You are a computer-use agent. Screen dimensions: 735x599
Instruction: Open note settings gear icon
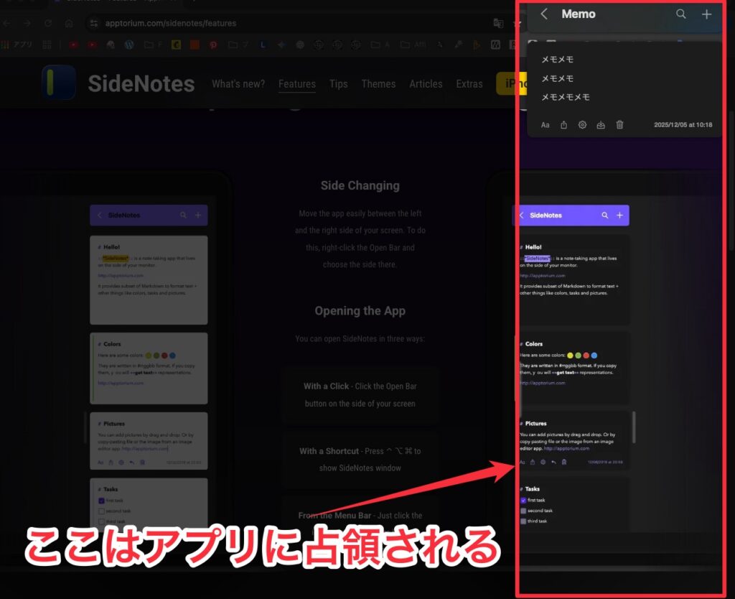pos(582,125)
